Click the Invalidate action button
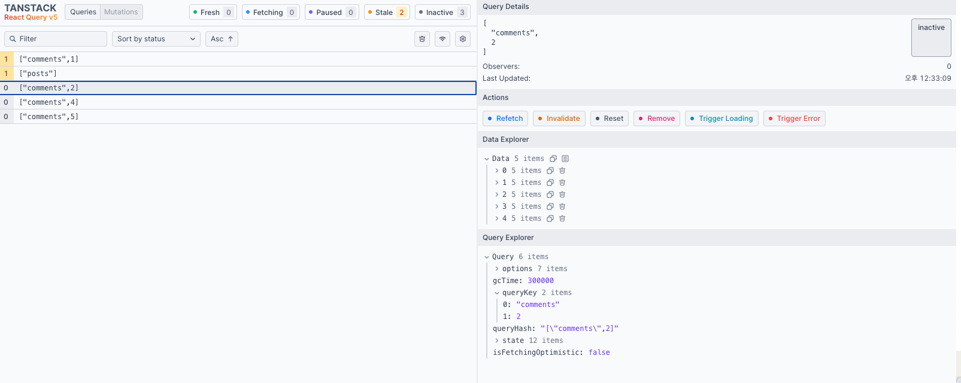The height and width of the screenshot is (383, 961). click(x=559, y=118)
